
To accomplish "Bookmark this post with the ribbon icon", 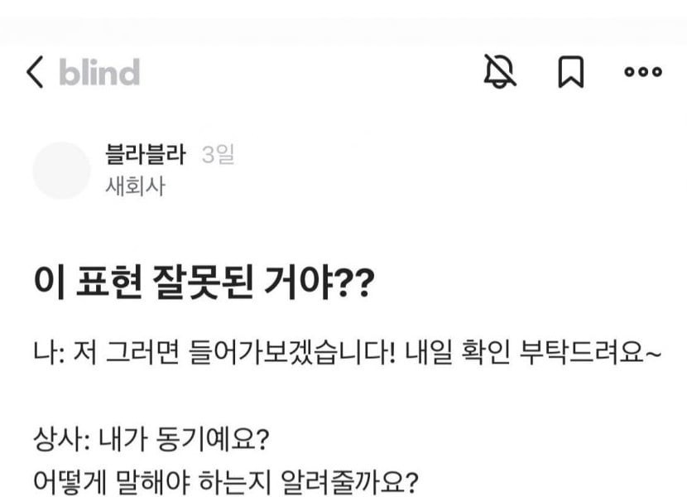I will pyautogui.click(x=570, y=73).
